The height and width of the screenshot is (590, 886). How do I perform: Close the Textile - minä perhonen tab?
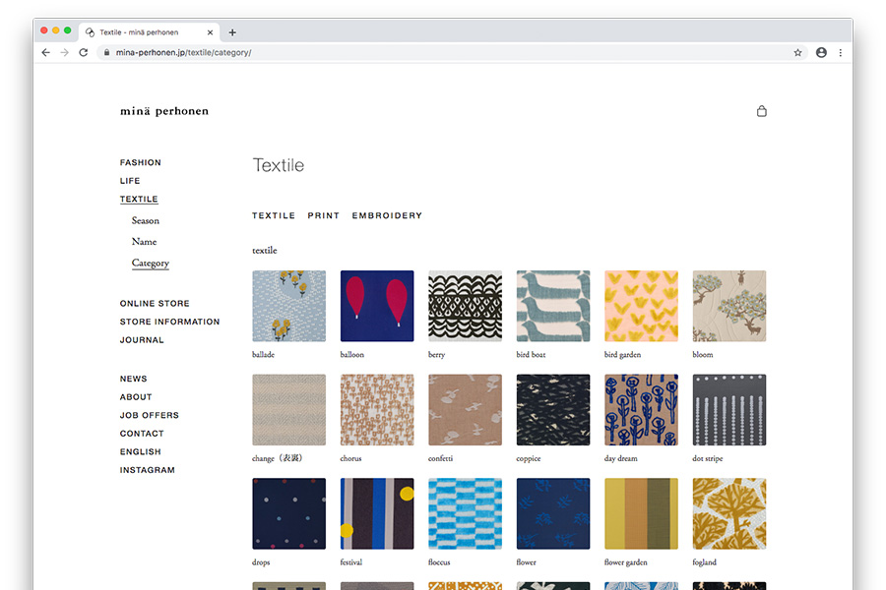(x=210, y=32)
